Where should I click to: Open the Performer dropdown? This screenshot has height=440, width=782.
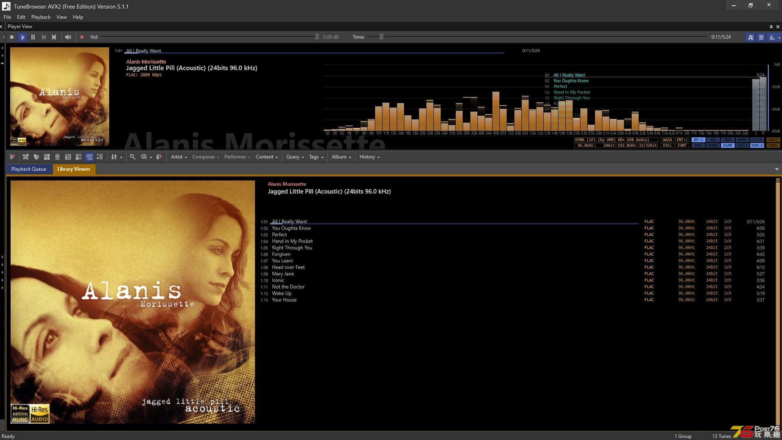[237, 157]
